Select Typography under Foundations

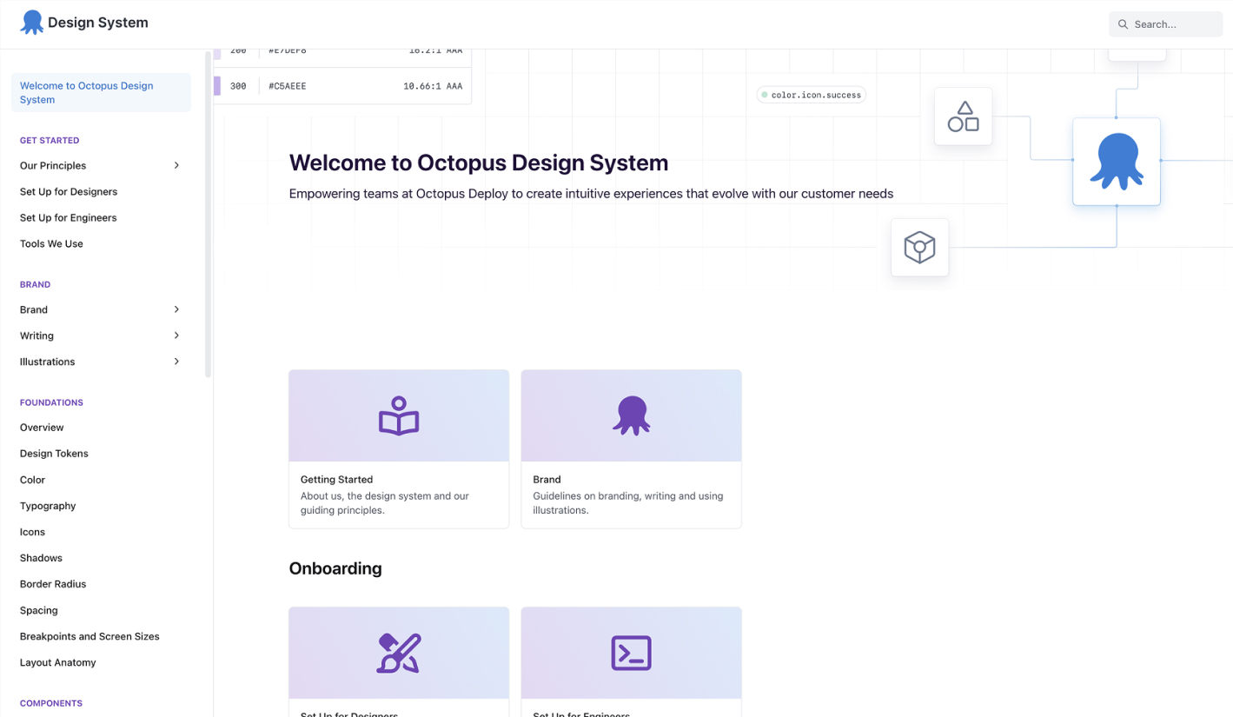(x=47, y=506)
